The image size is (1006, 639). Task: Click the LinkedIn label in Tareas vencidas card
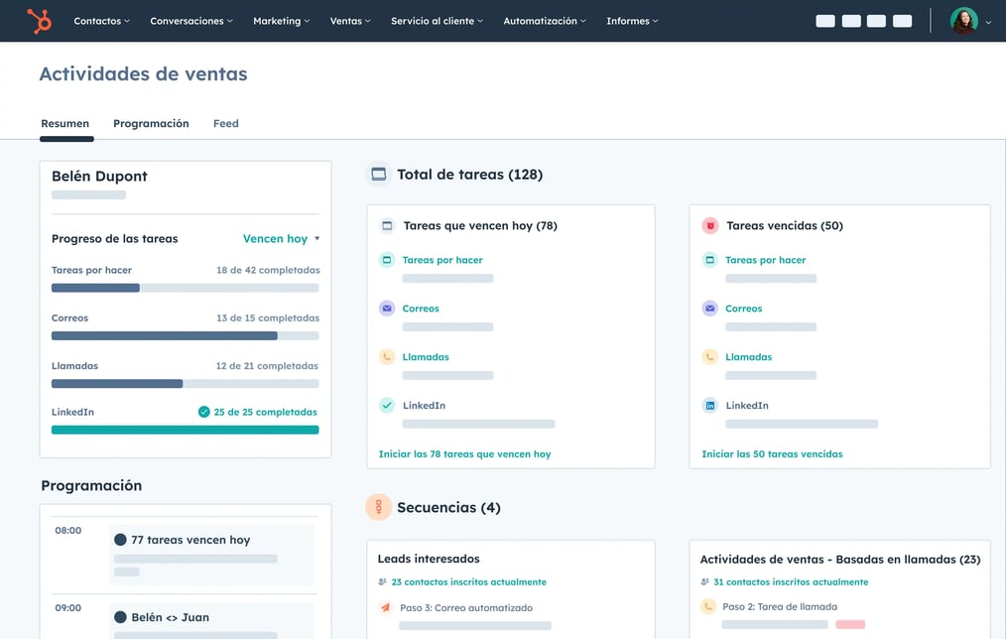point(747,406)
